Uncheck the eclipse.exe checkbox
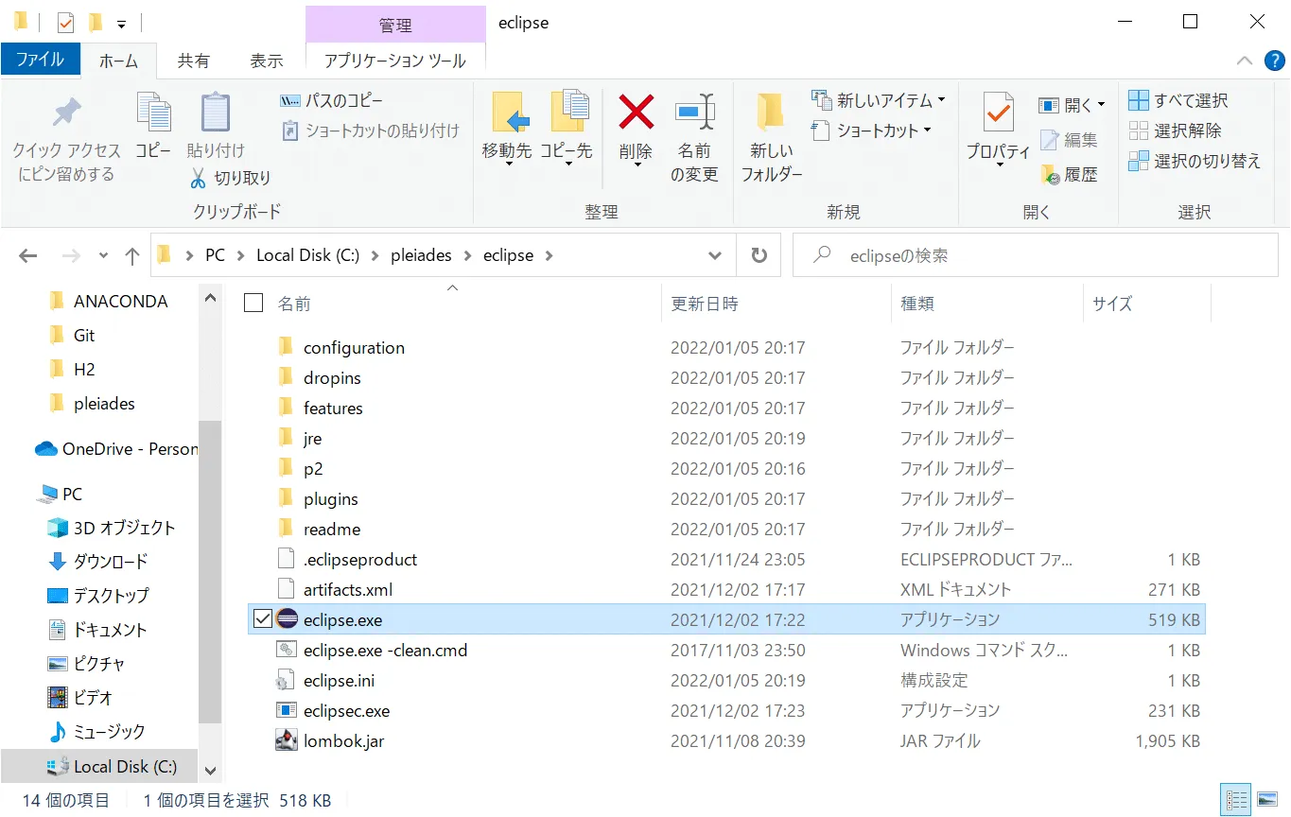This screenshot has width=1291, height=817. click(263, 619)
